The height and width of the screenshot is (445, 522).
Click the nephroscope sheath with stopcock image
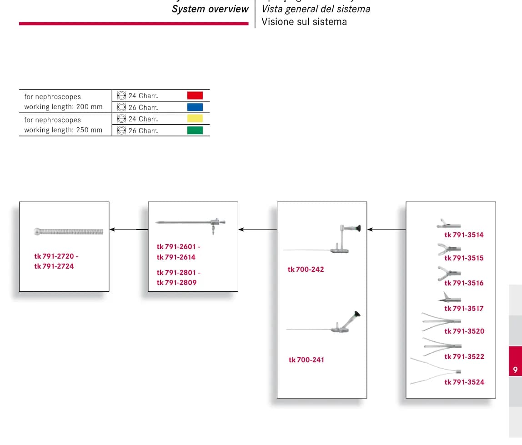point(191,225)
